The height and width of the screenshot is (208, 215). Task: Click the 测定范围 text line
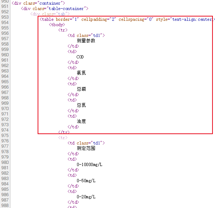86,148
